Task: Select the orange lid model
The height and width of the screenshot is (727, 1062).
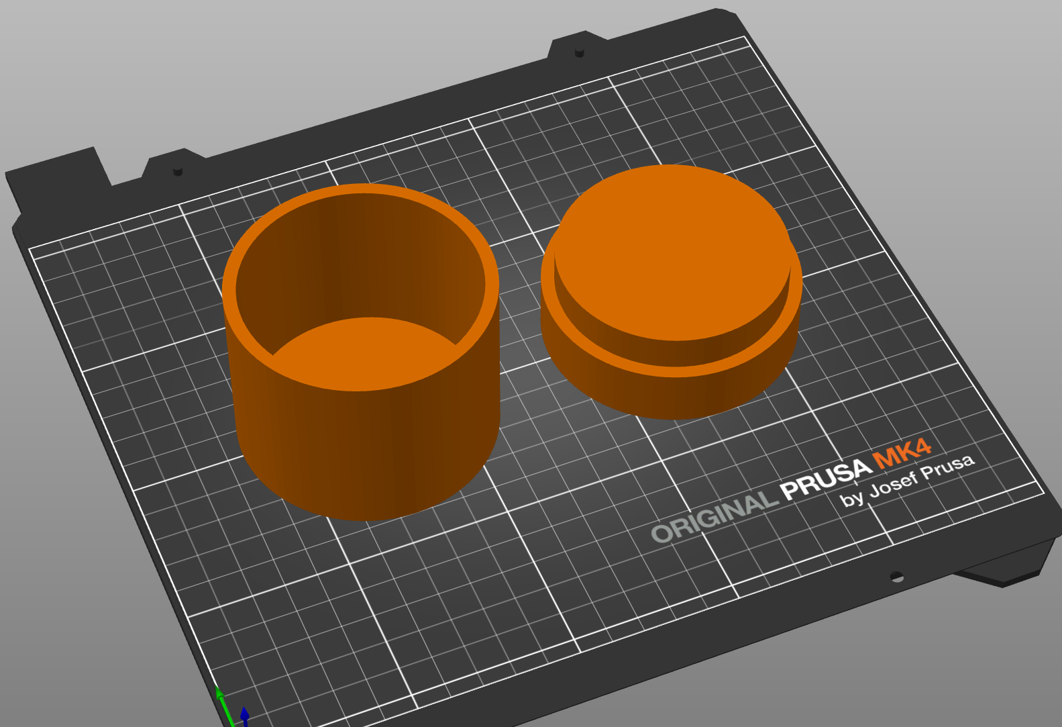Action: [672, 293]
